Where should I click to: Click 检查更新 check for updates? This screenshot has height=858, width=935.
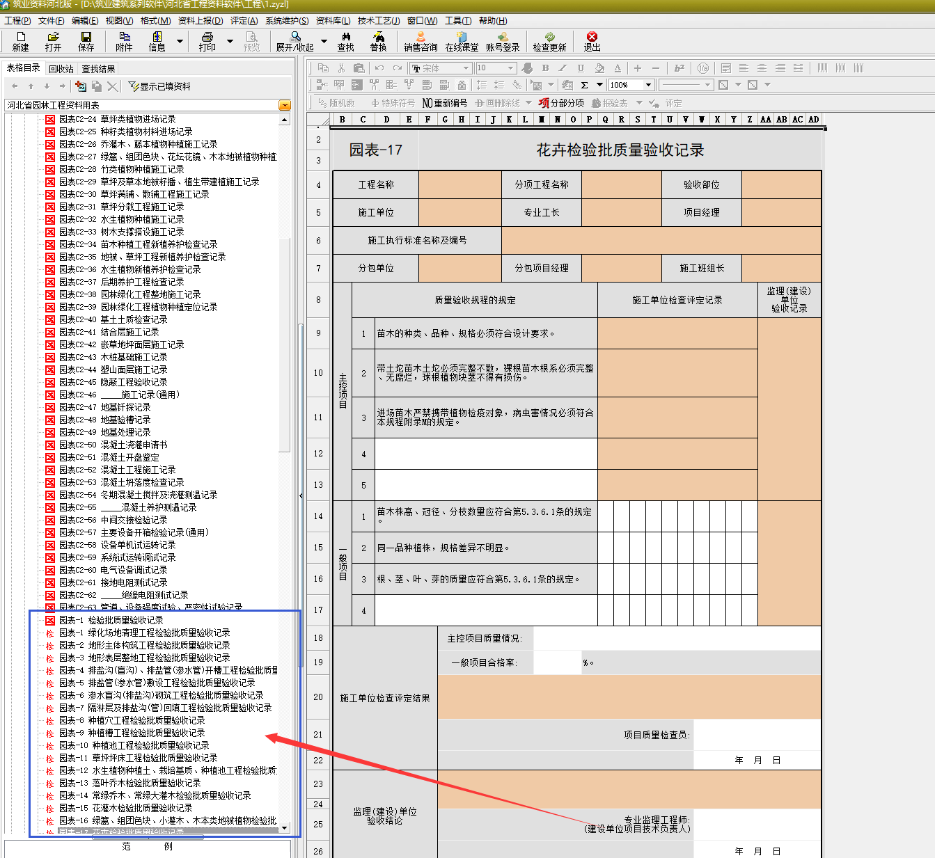549,41
